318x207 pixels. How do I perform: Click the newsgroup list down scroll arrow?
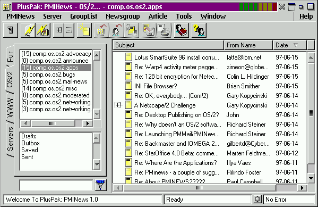pyautogui.click(x=97, y=114)
